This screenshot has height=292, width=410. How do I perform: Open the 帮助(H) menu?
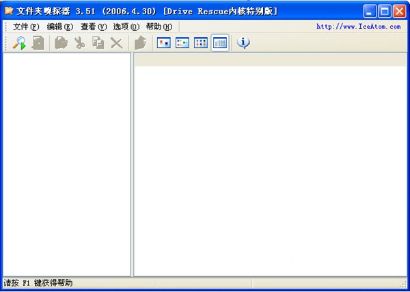[159, 27]
